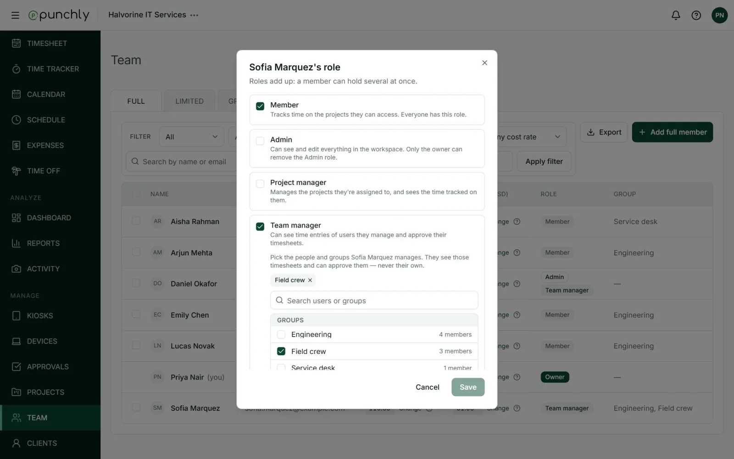Open Projects page
The height and width of the screenshot is (459, 734).
tap(50, 392)
